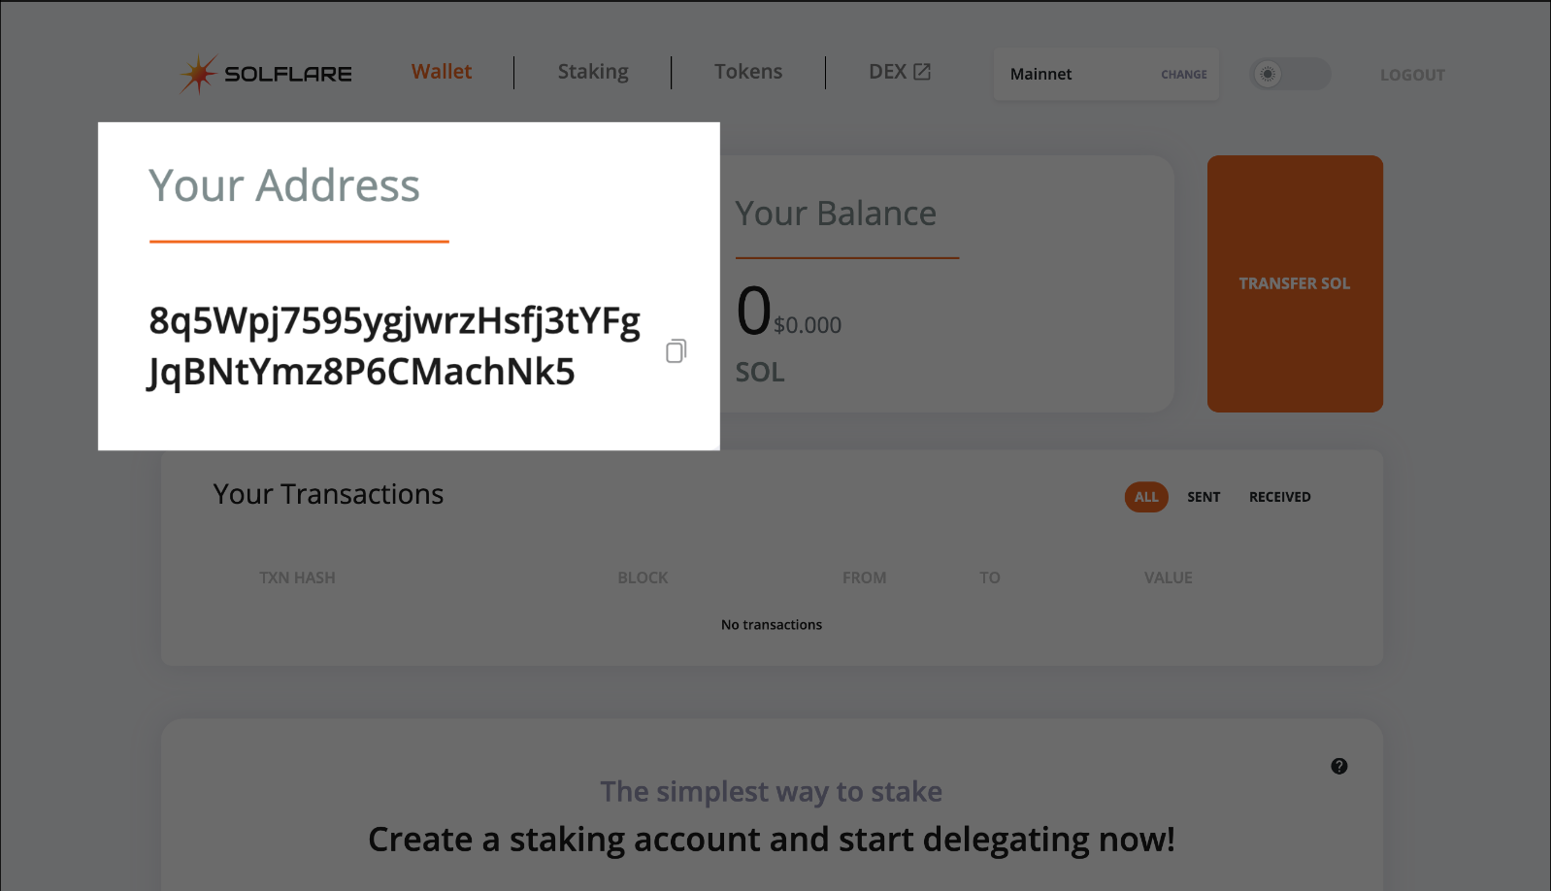Click the sun icon on theme switch
Screen dimensions: 1551x891
coord(1268,74)
